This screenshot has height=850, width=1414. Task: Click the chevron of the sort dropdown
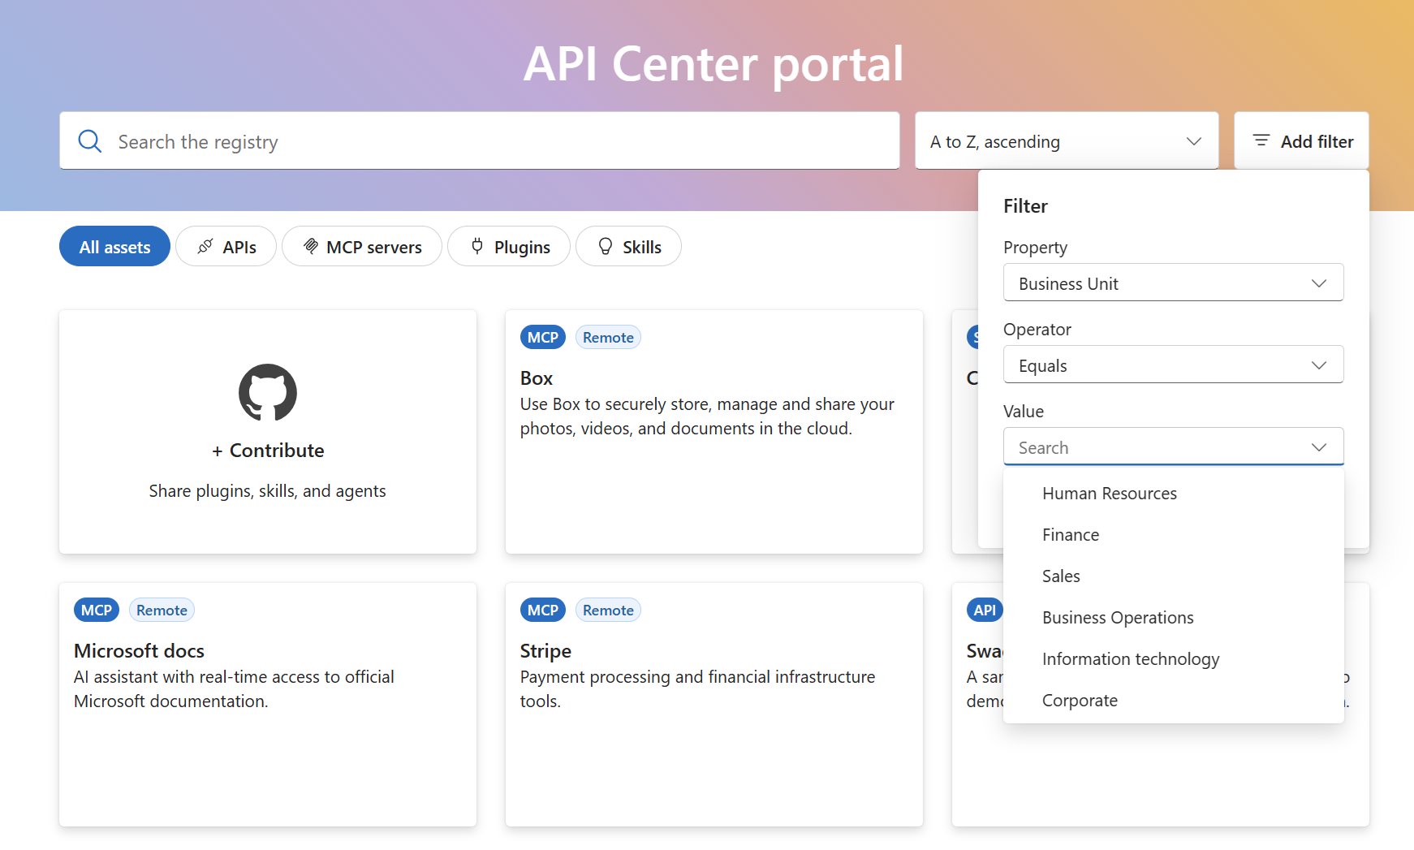[1194, 141]
